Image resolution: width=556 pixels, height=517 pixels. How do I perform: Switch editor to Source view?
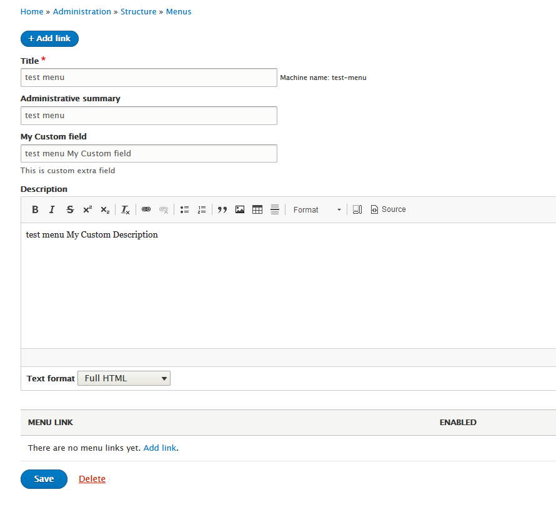point(388,209)
